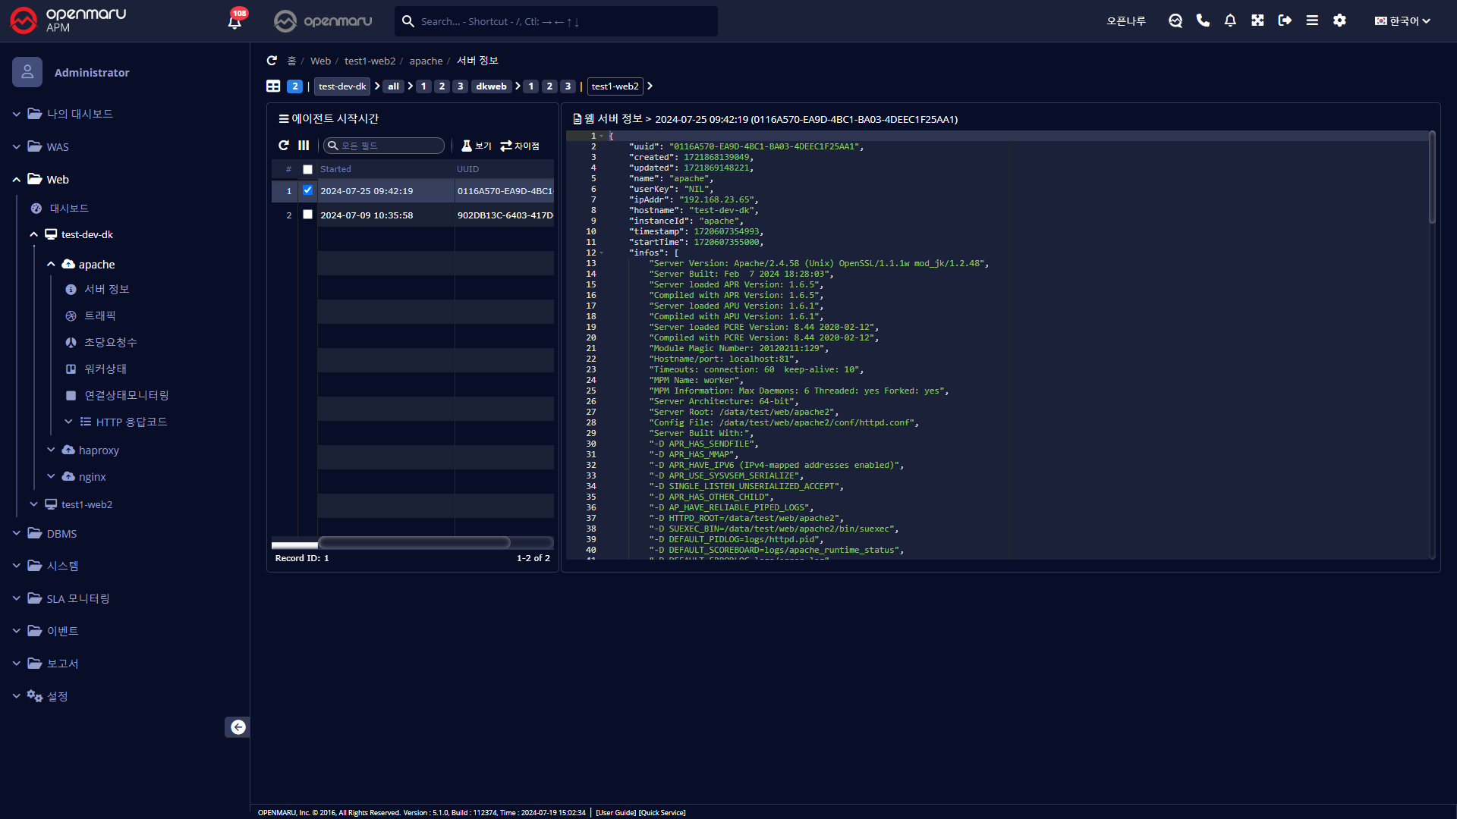The image size is (1457, 819).
Task: Click the 차이점 compare button
Action: (x=520, y=146)
